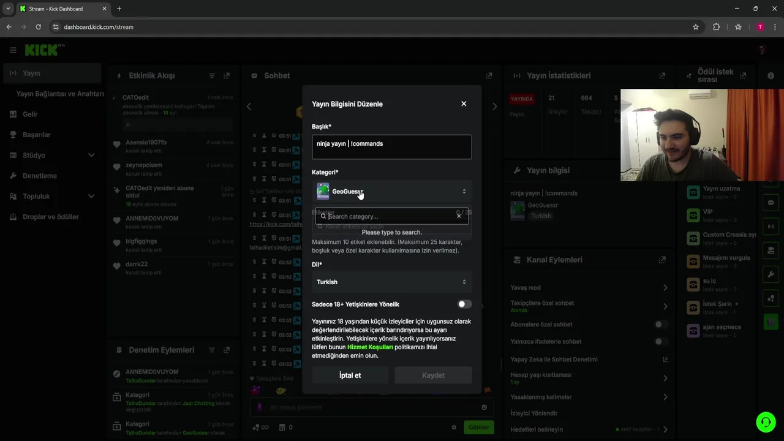Open chat settings gear icon
This screenshot has width=784, height=441.
(x=454, y=428)
